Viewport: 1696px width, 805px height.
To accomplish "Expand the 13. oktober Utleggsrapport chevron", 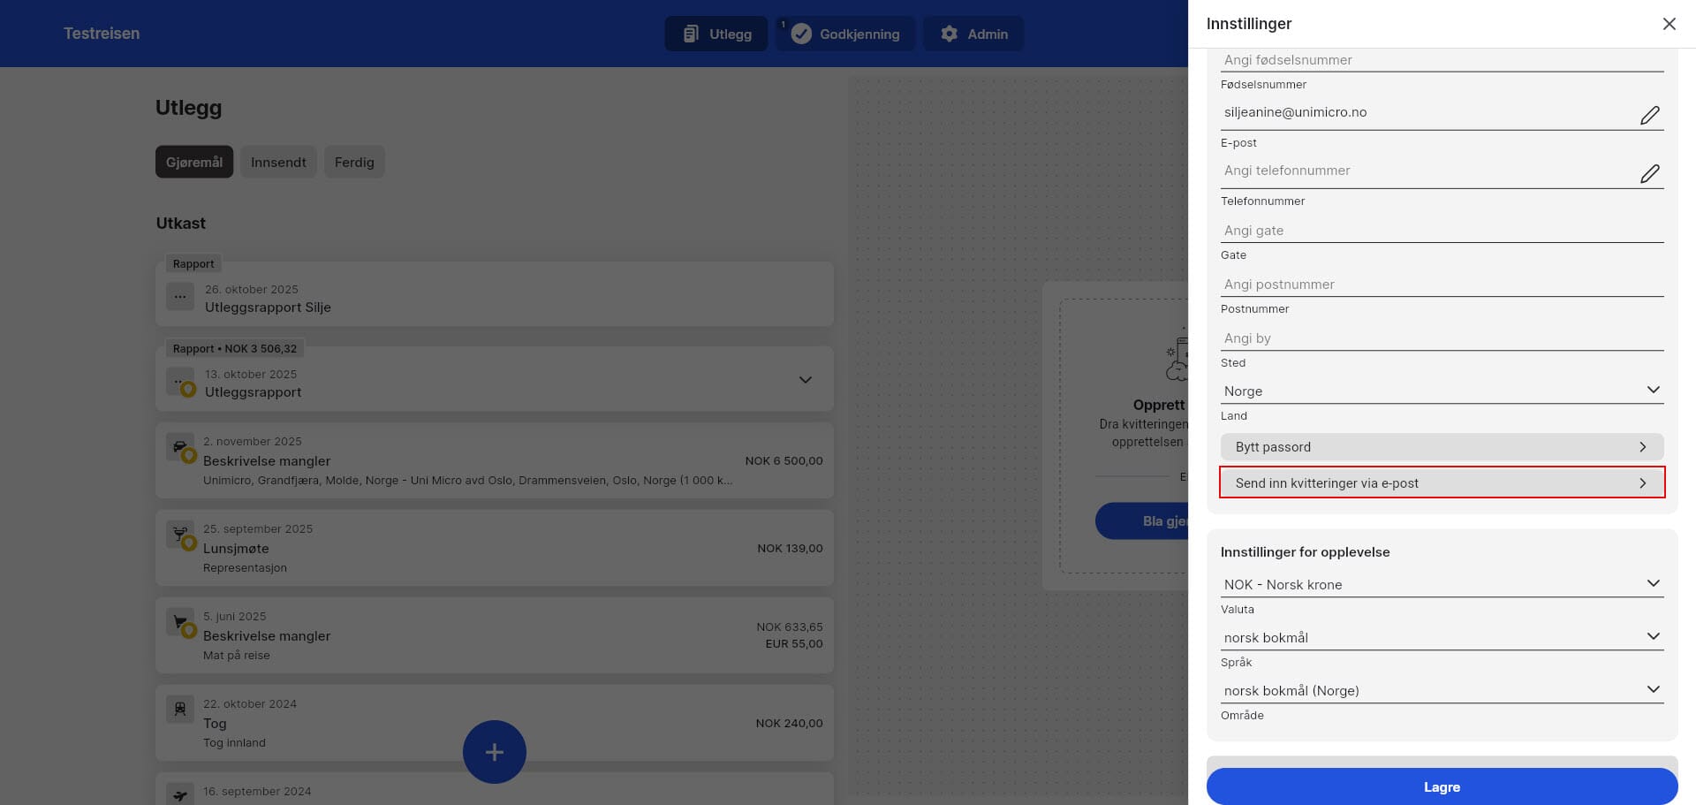I will pos(805,380).
